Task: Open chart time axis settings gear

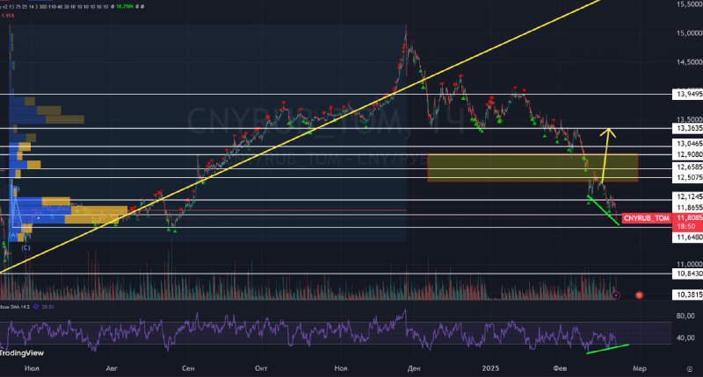Action: coord(689,369)
